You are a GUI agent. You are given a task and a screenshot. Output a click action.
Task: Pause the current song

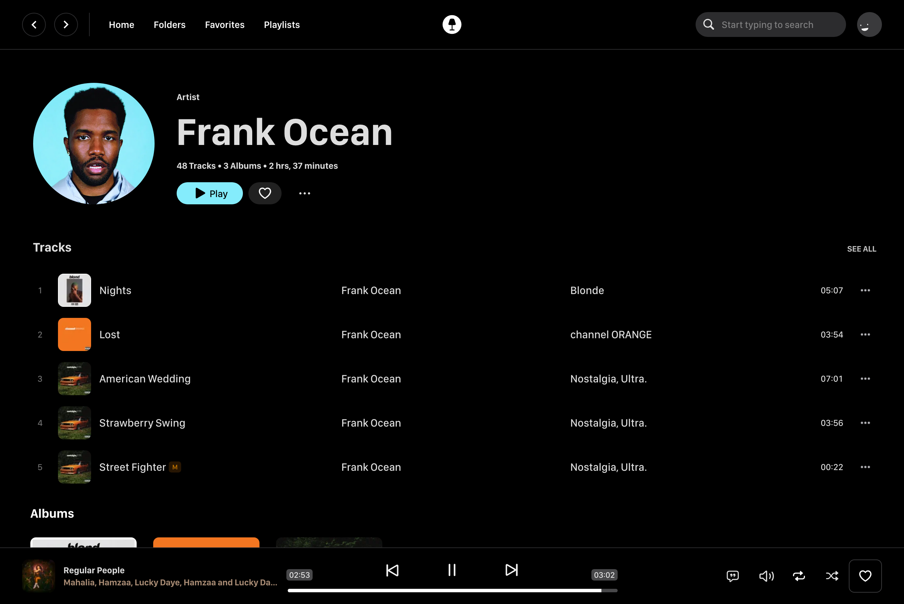coord(452,570)
